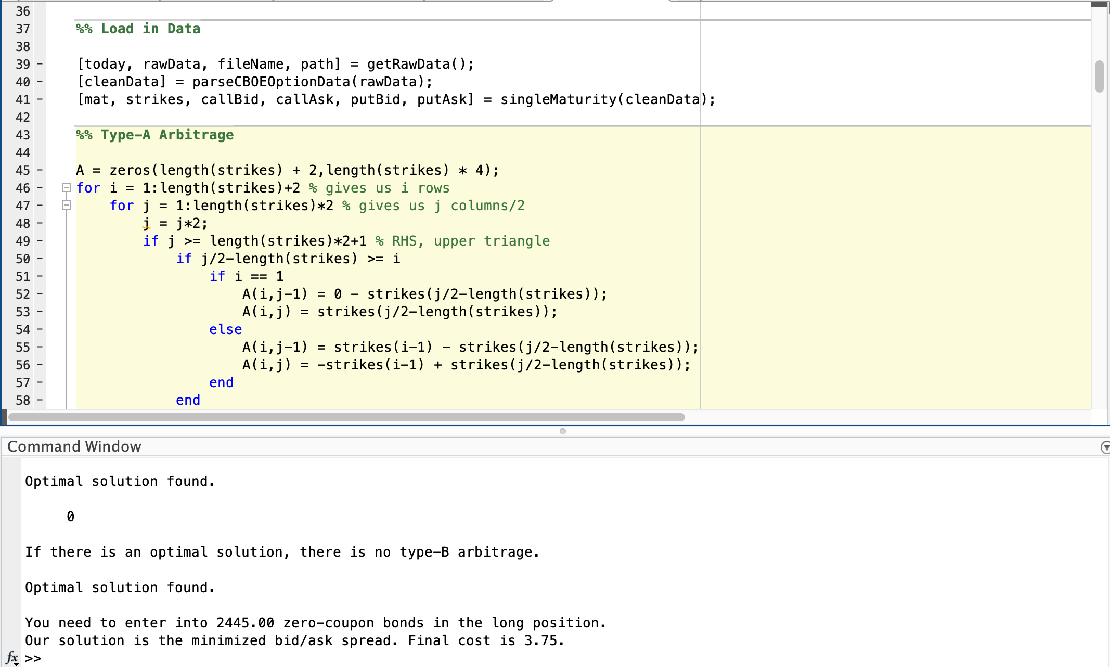The width and height of the screenshot is (1110, 667).
Task: Click the Command Window title label
Action: click(74, 446)
